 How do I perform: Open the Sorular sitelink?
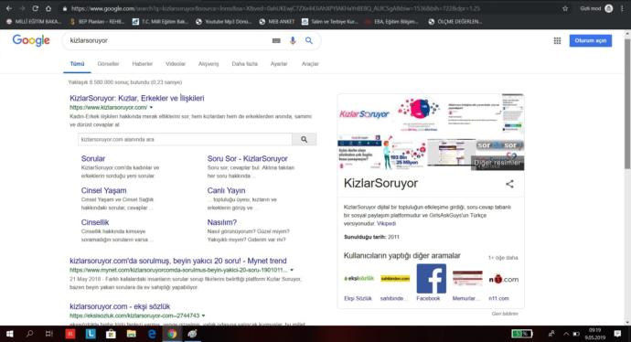pos(93,158)
